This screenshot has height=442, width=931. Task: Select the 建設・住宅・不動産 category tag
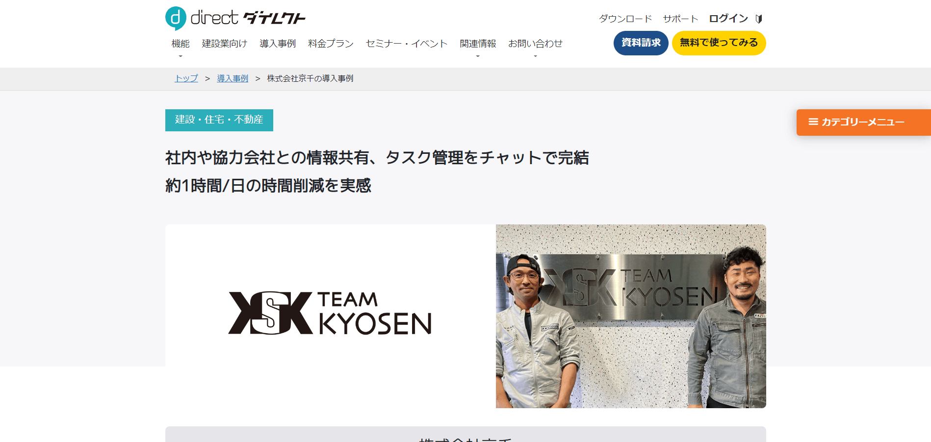point(219,120)
